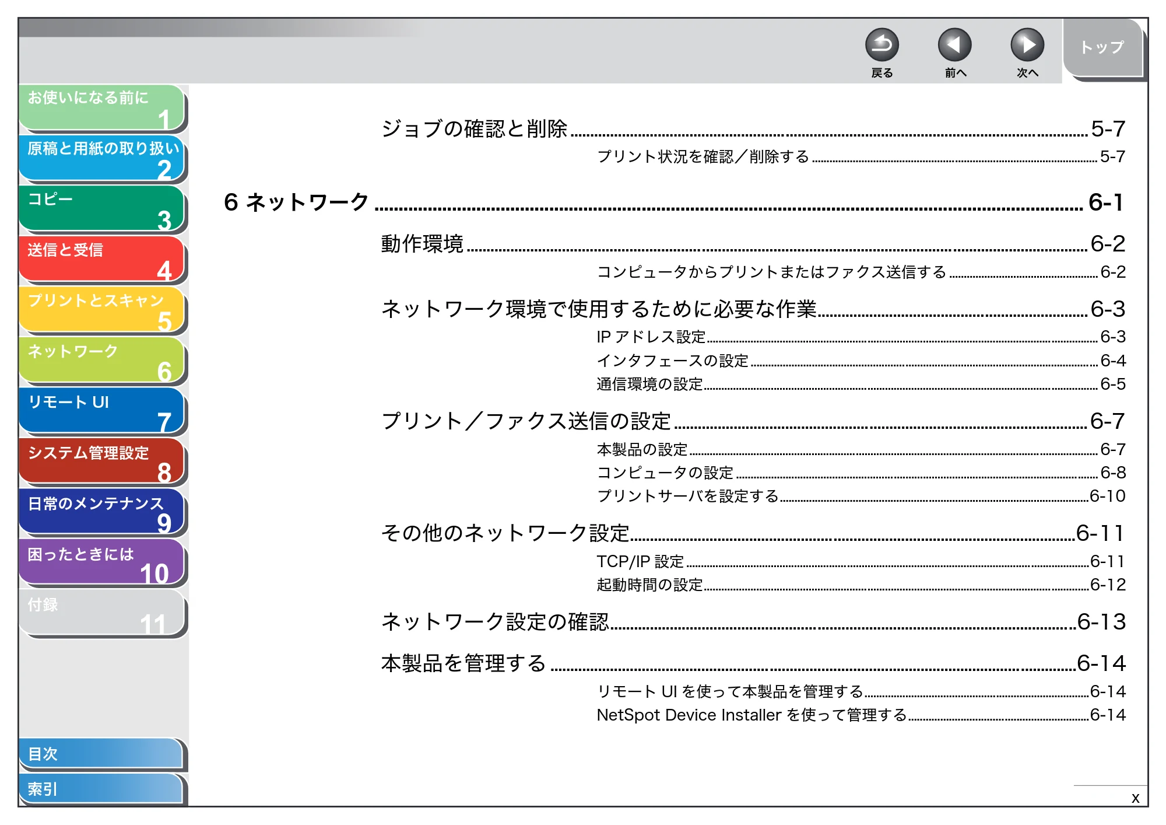Viewport: 1166px width, 825px height.
Task: Click the 前へ (previous page) arrow icon
Action: point(954,45)
